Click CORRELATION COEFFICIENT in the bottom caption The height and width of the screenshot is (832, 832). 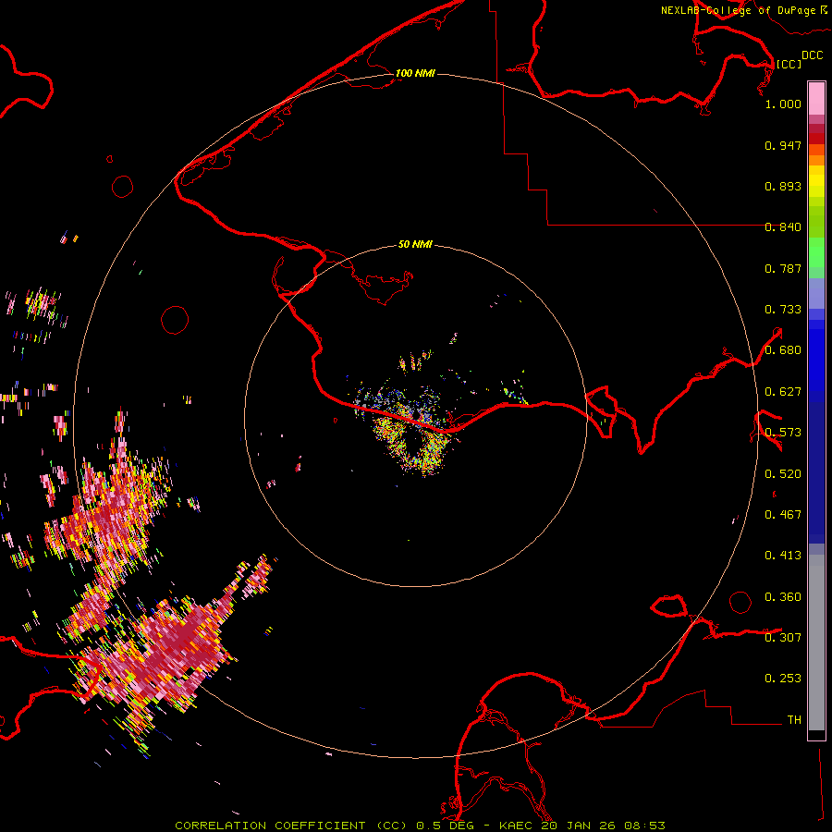pyautogui.click(x=270, y=826)
